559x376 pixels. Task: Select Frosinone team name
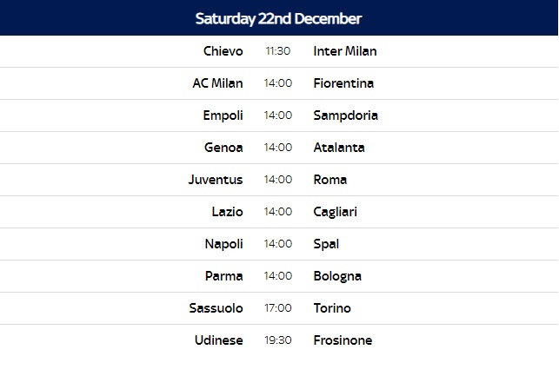click(x=343, y=340)
